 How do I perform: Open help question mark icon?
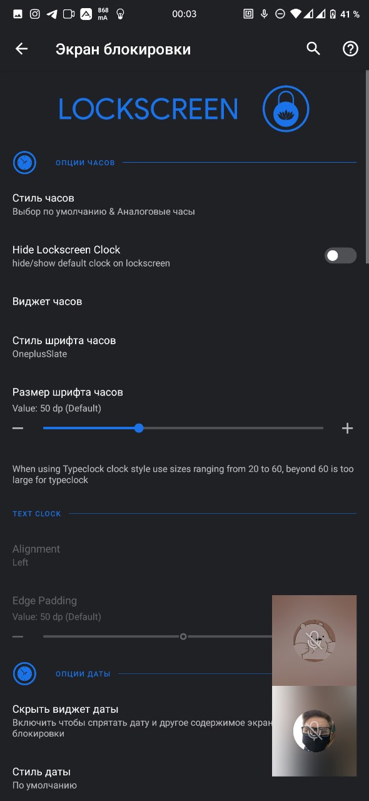point(350,49)
